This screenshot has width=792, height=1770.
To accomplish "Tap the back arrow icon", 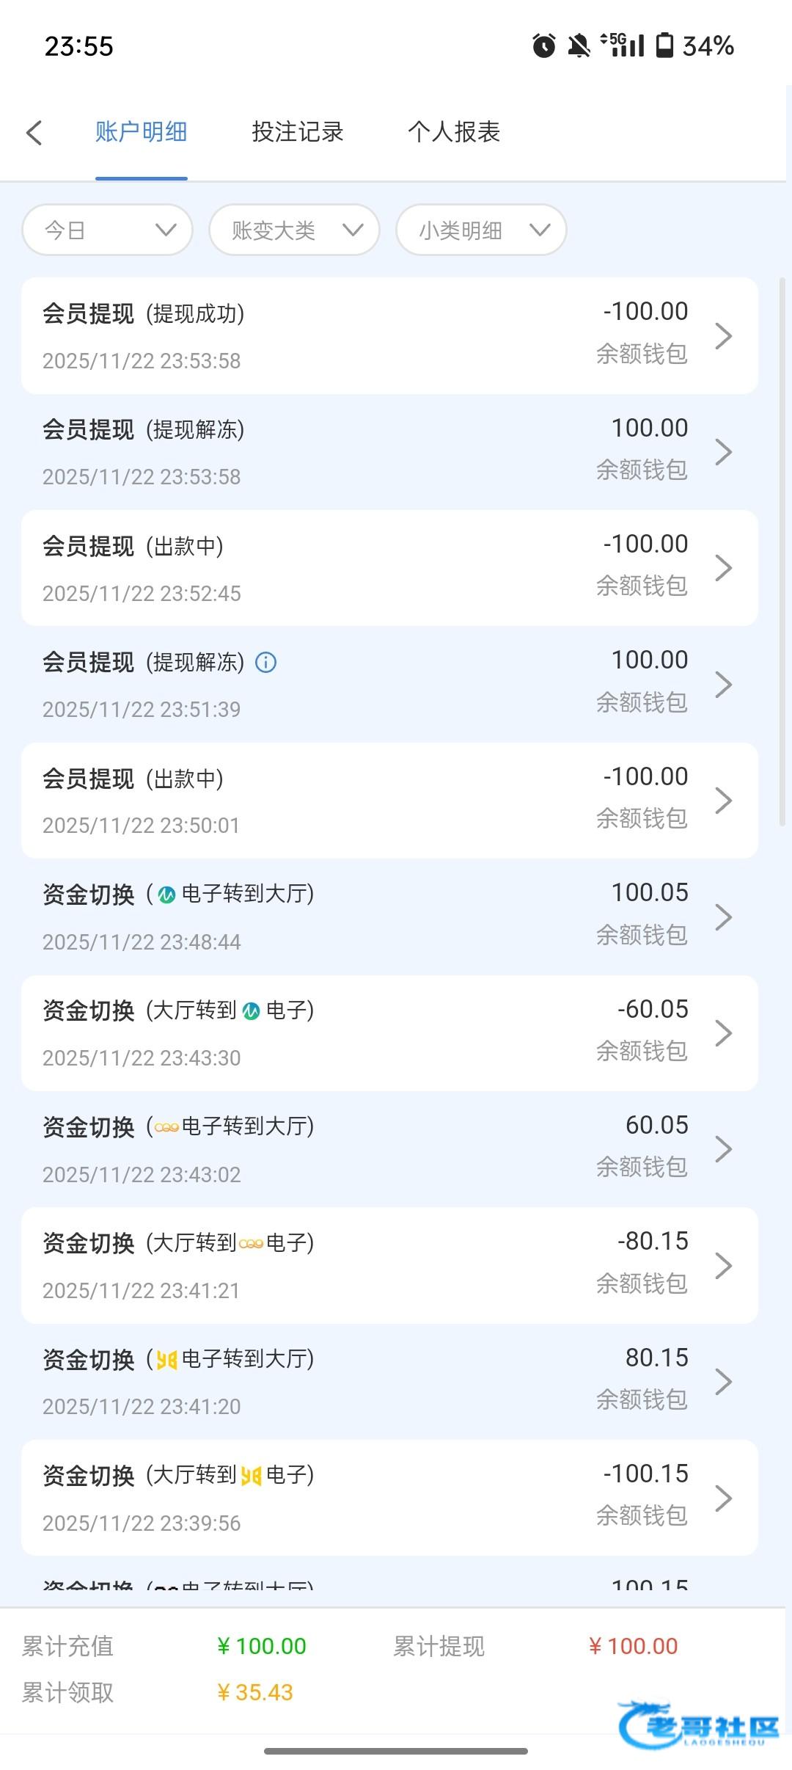I will point(34,133).
